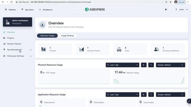The image size is (191, 107).
Task: Open the admin user dropdown arrow
Action: pyautogui.click(x=187, y=10)
